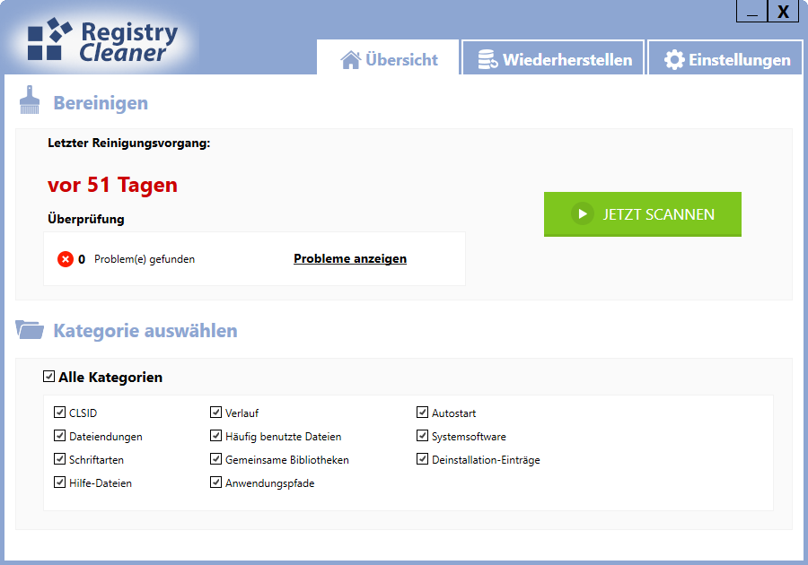Start scan with JETZT SCANNEN button

[x=642, y=214]
